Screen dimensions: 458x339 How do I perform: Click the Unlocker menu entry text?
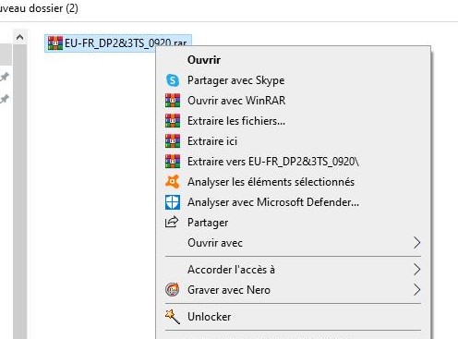tap(209, 317)
